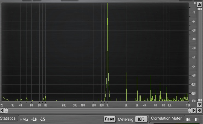Click the vertical level scrollbar track
This screenshot has width=203, height=124.
(200, 55)
